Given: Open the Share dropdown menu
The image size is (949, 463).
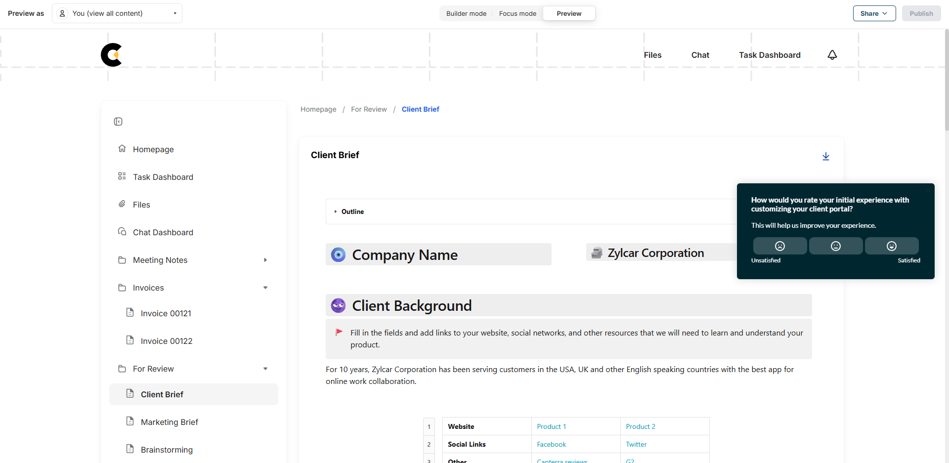Looking at the screenshot, I should coord(874,13).
